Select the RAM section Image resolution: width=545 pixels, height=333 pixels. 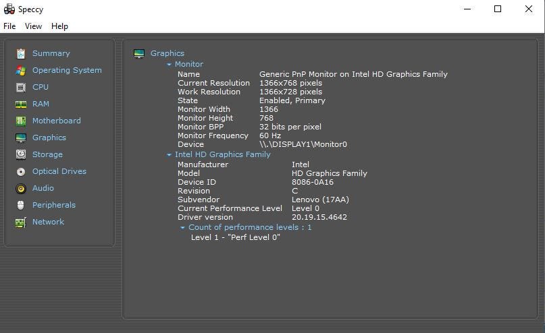point(41,104)
